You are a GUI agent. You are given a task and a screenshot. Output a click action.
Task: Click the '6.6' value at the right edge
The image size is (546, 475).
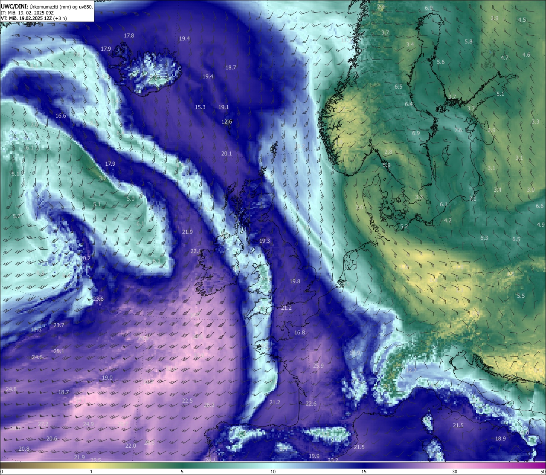tap(540, 206)
